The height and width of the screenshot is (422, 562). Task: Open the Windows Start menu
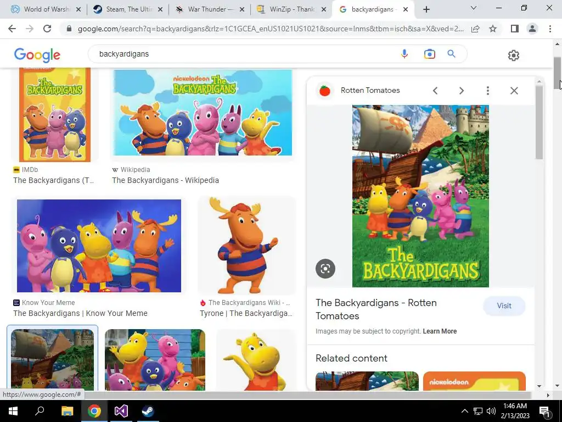click(13, 411)
